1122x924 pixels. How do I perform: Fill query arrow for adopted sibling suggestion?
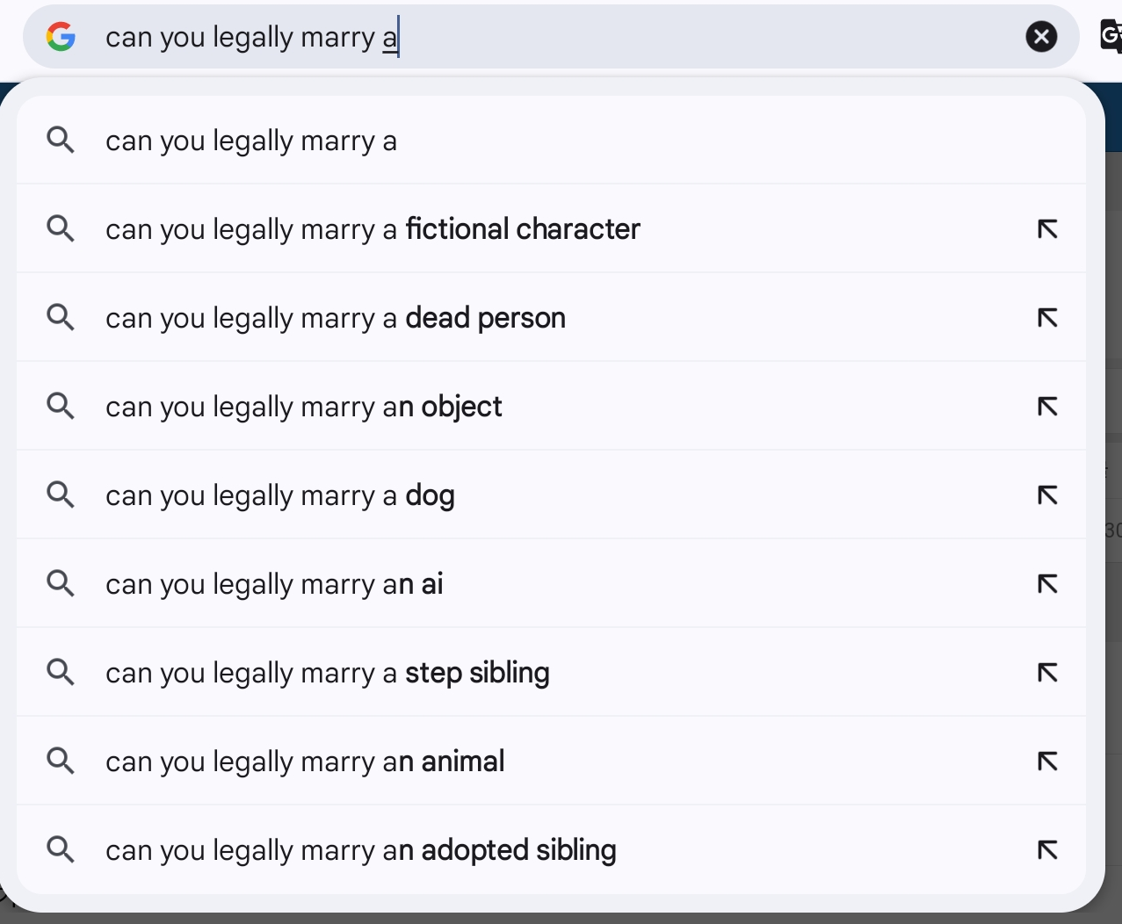tap(1047, 850)
